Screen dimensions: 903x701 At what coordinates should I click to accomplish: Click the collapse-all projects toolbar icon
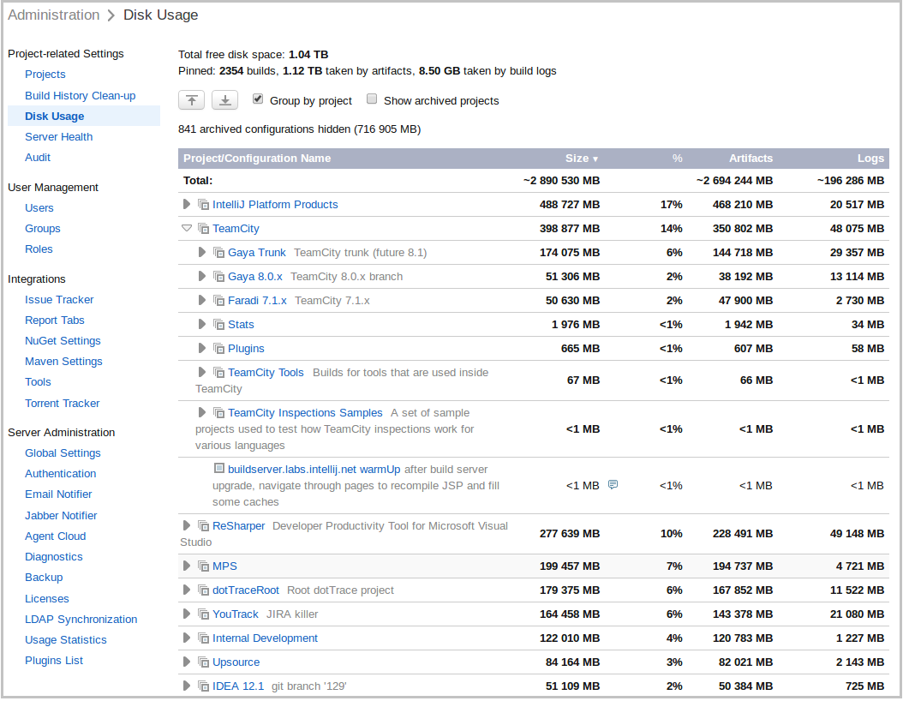191,100
